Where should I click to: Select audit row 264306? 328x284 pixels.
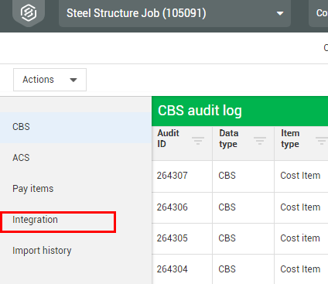pos(240,207)
